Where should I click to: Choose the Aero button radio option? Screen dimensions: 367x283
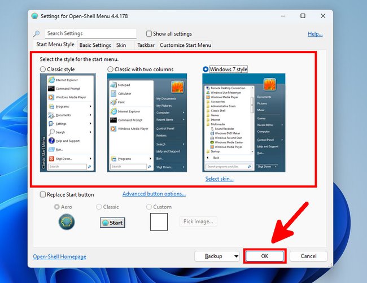pyautogui.click(x=56, y=207)
